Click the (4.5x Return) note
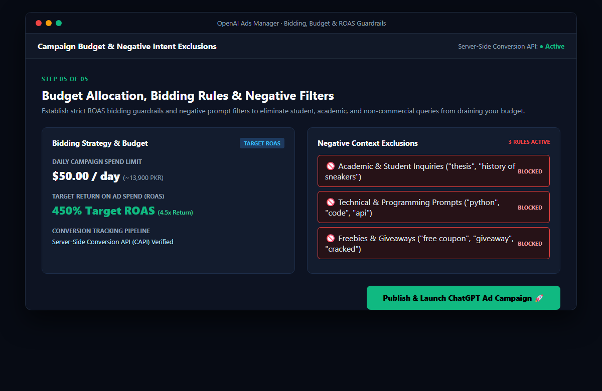This screenshot has width=602, height=391. (x=175, y=213)
